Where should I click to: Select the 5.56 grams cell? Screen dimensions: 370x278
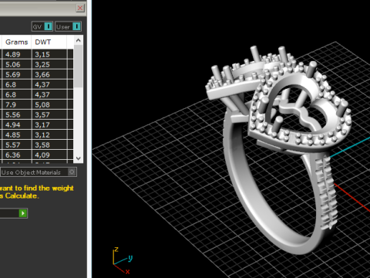pos(16,114)
